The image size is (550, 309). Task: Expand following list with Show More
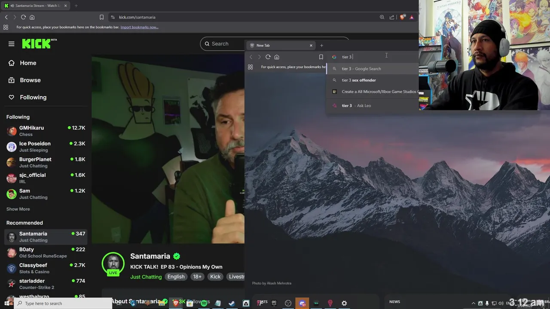(18, 209)
